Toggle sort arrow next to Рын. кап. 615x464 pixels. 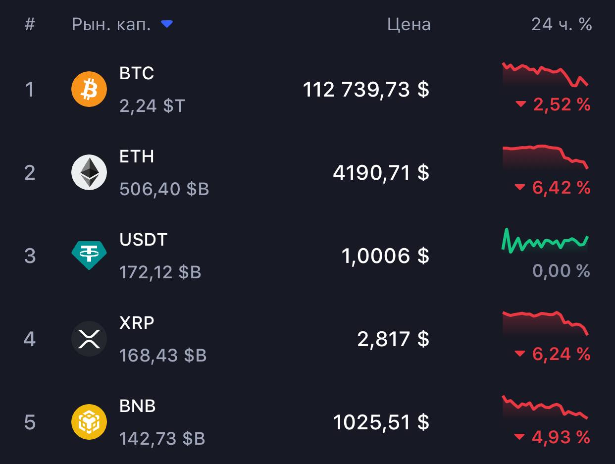click(x=167, y=24)
